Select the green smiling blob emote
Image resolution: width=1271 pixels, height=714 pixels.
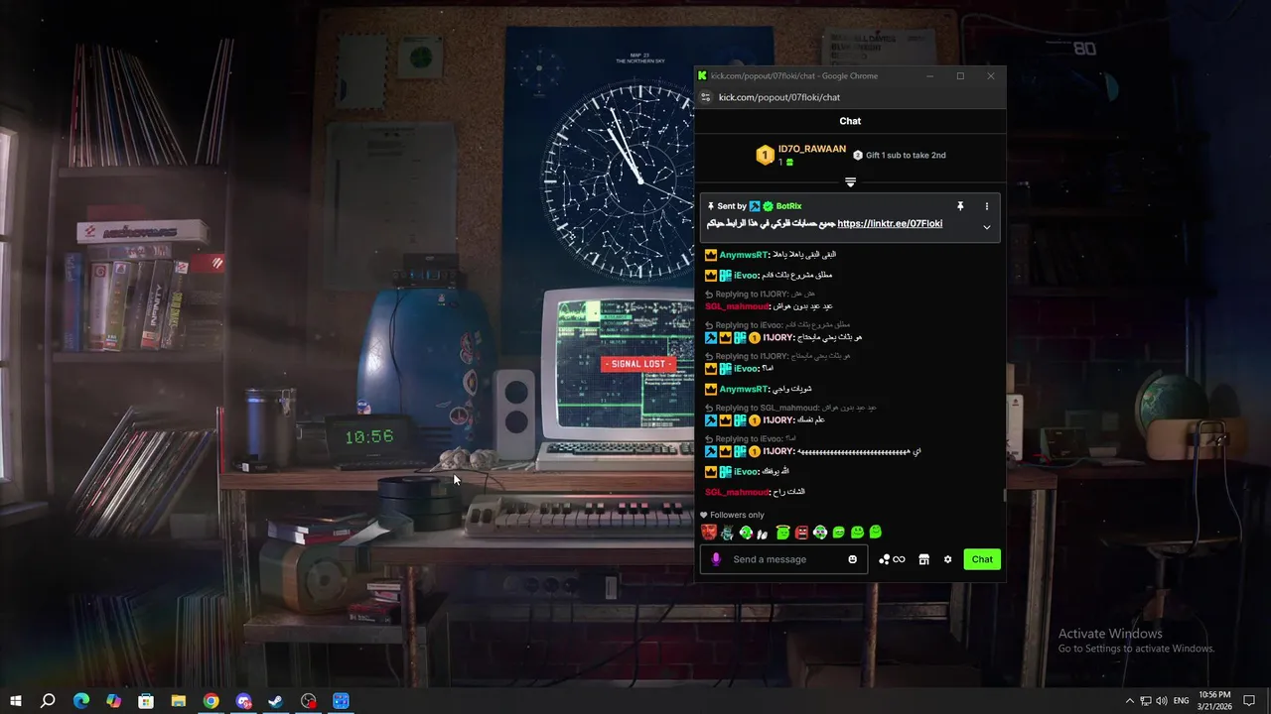[x=857, y=533]
